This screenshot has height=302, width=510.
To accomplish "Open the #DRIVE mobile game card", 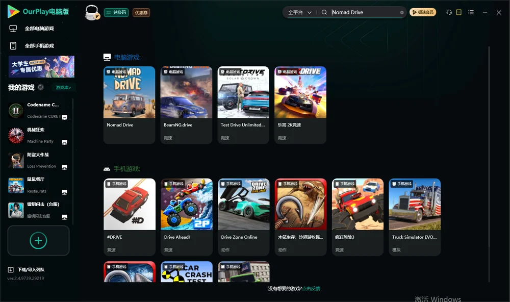I will click(130, 217).
